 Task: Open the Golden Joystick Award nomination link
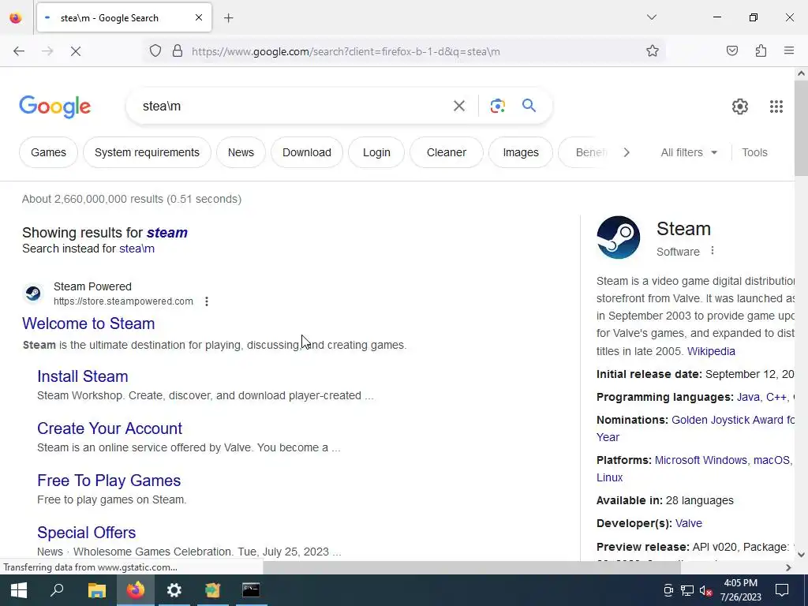733,420
